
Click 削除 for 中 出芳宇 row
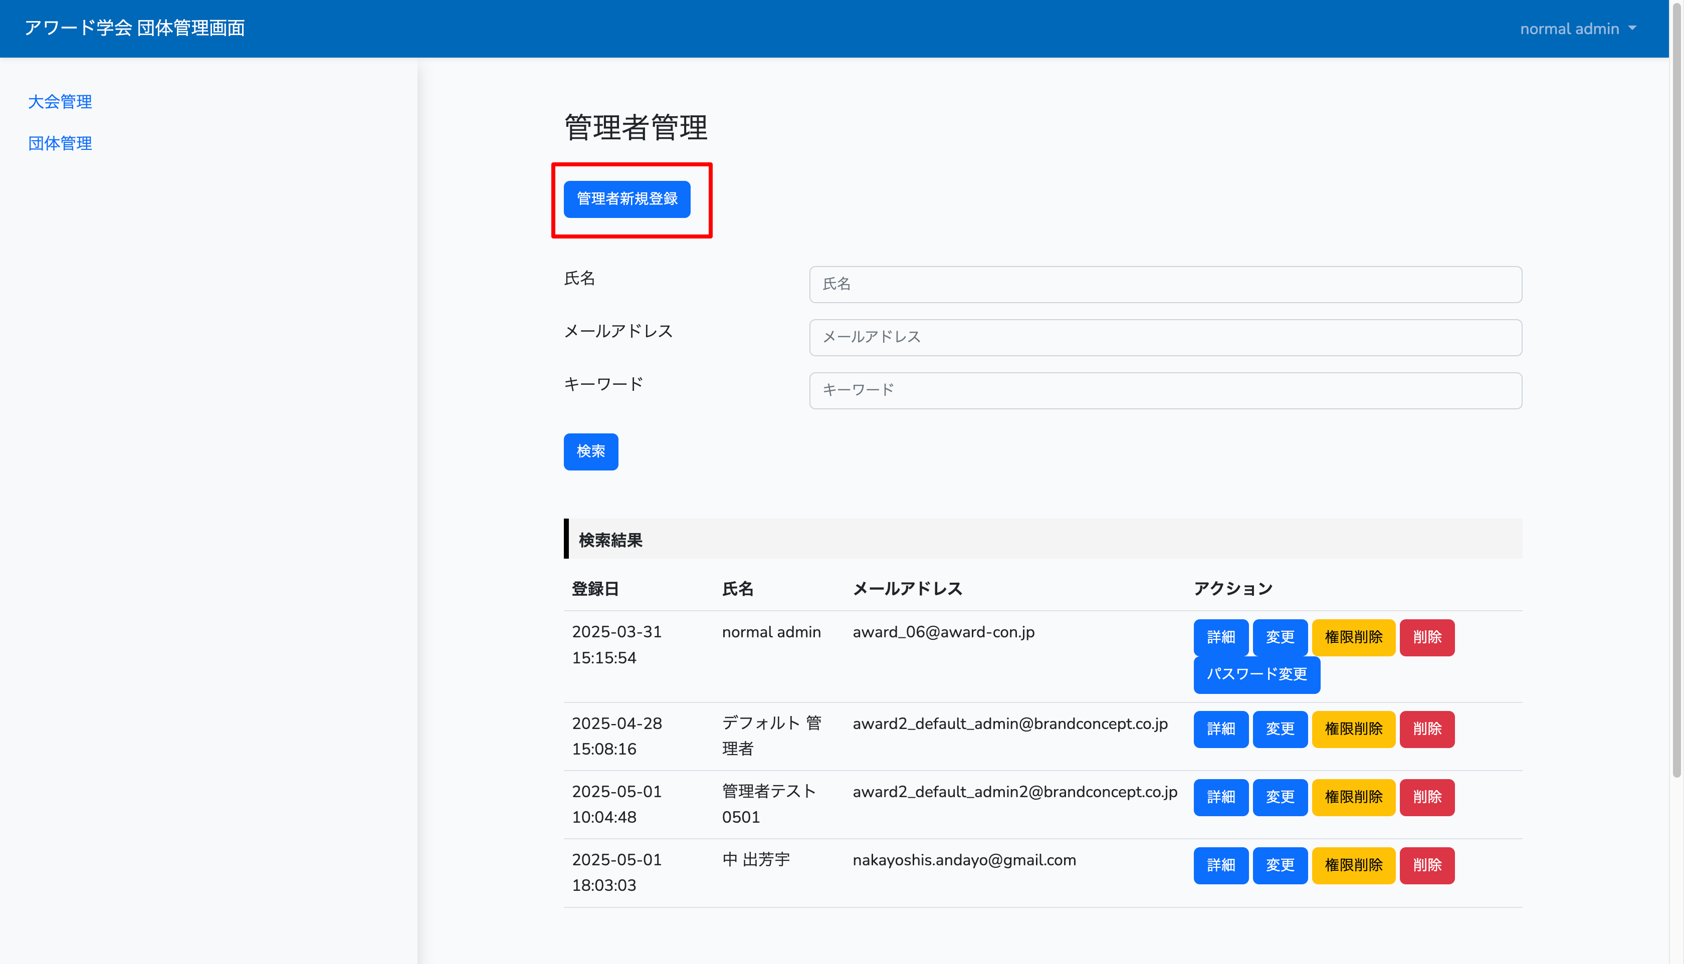(1426, 865)
